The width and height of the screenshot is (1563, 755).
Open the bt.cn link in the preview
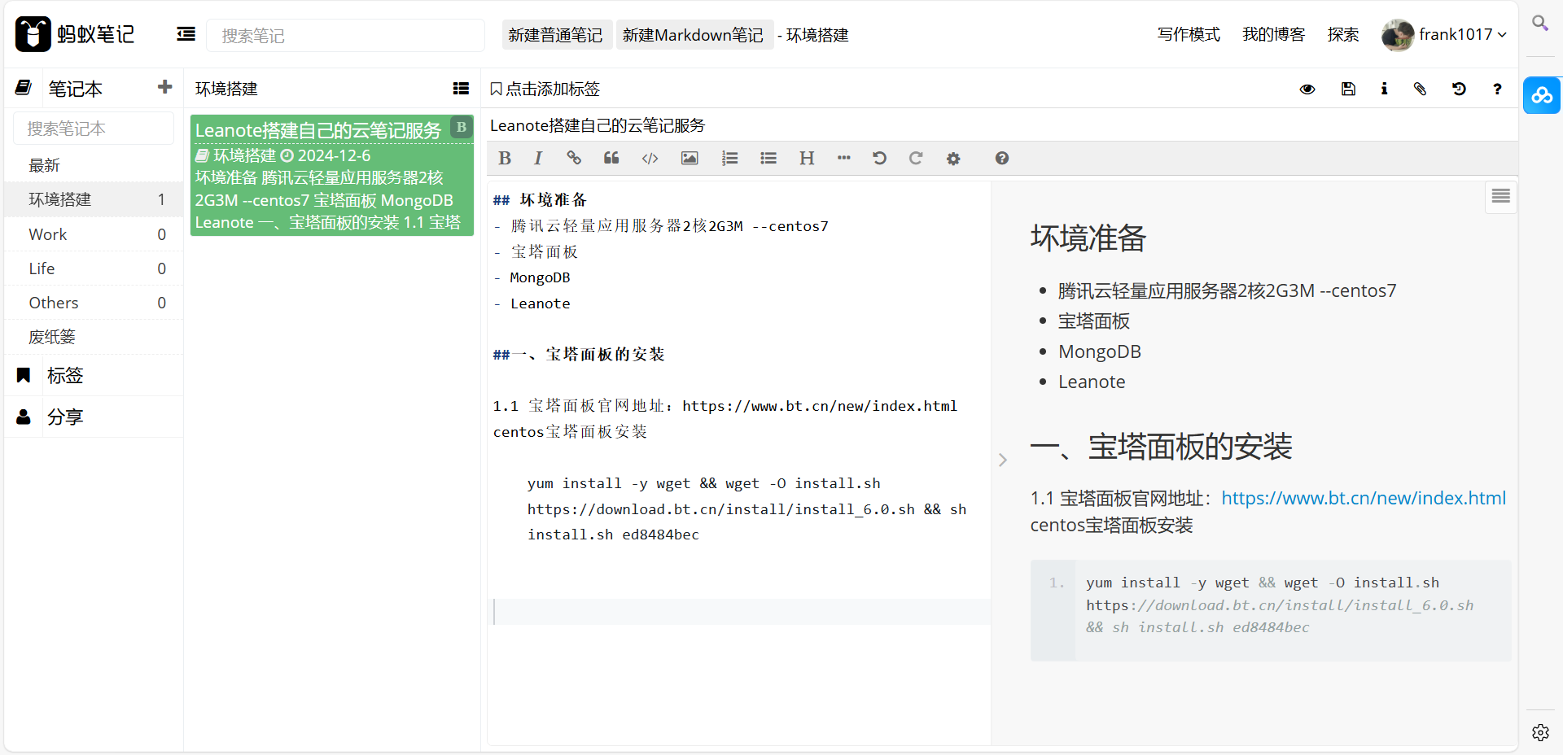click(x=1364, y=497)
